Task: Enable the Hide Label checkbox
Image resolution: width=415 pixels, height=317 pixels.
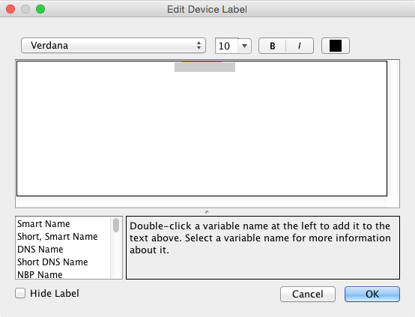Action: [x=20, y=293]
